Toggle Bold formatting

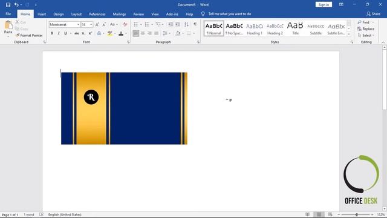pyautogui.click(x=52, y=33)
